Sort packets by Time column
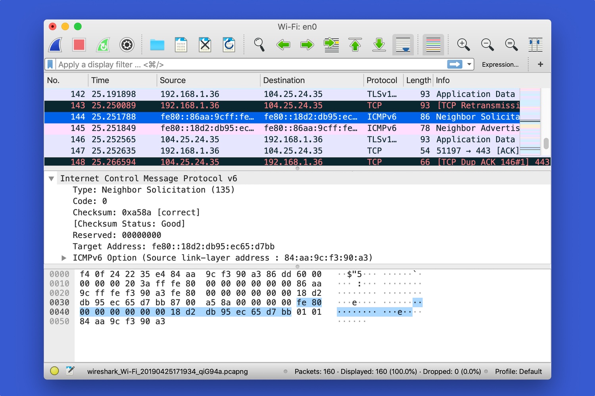Screen dimensions: 595x396 pyautogui.click(x=122, y=80)
